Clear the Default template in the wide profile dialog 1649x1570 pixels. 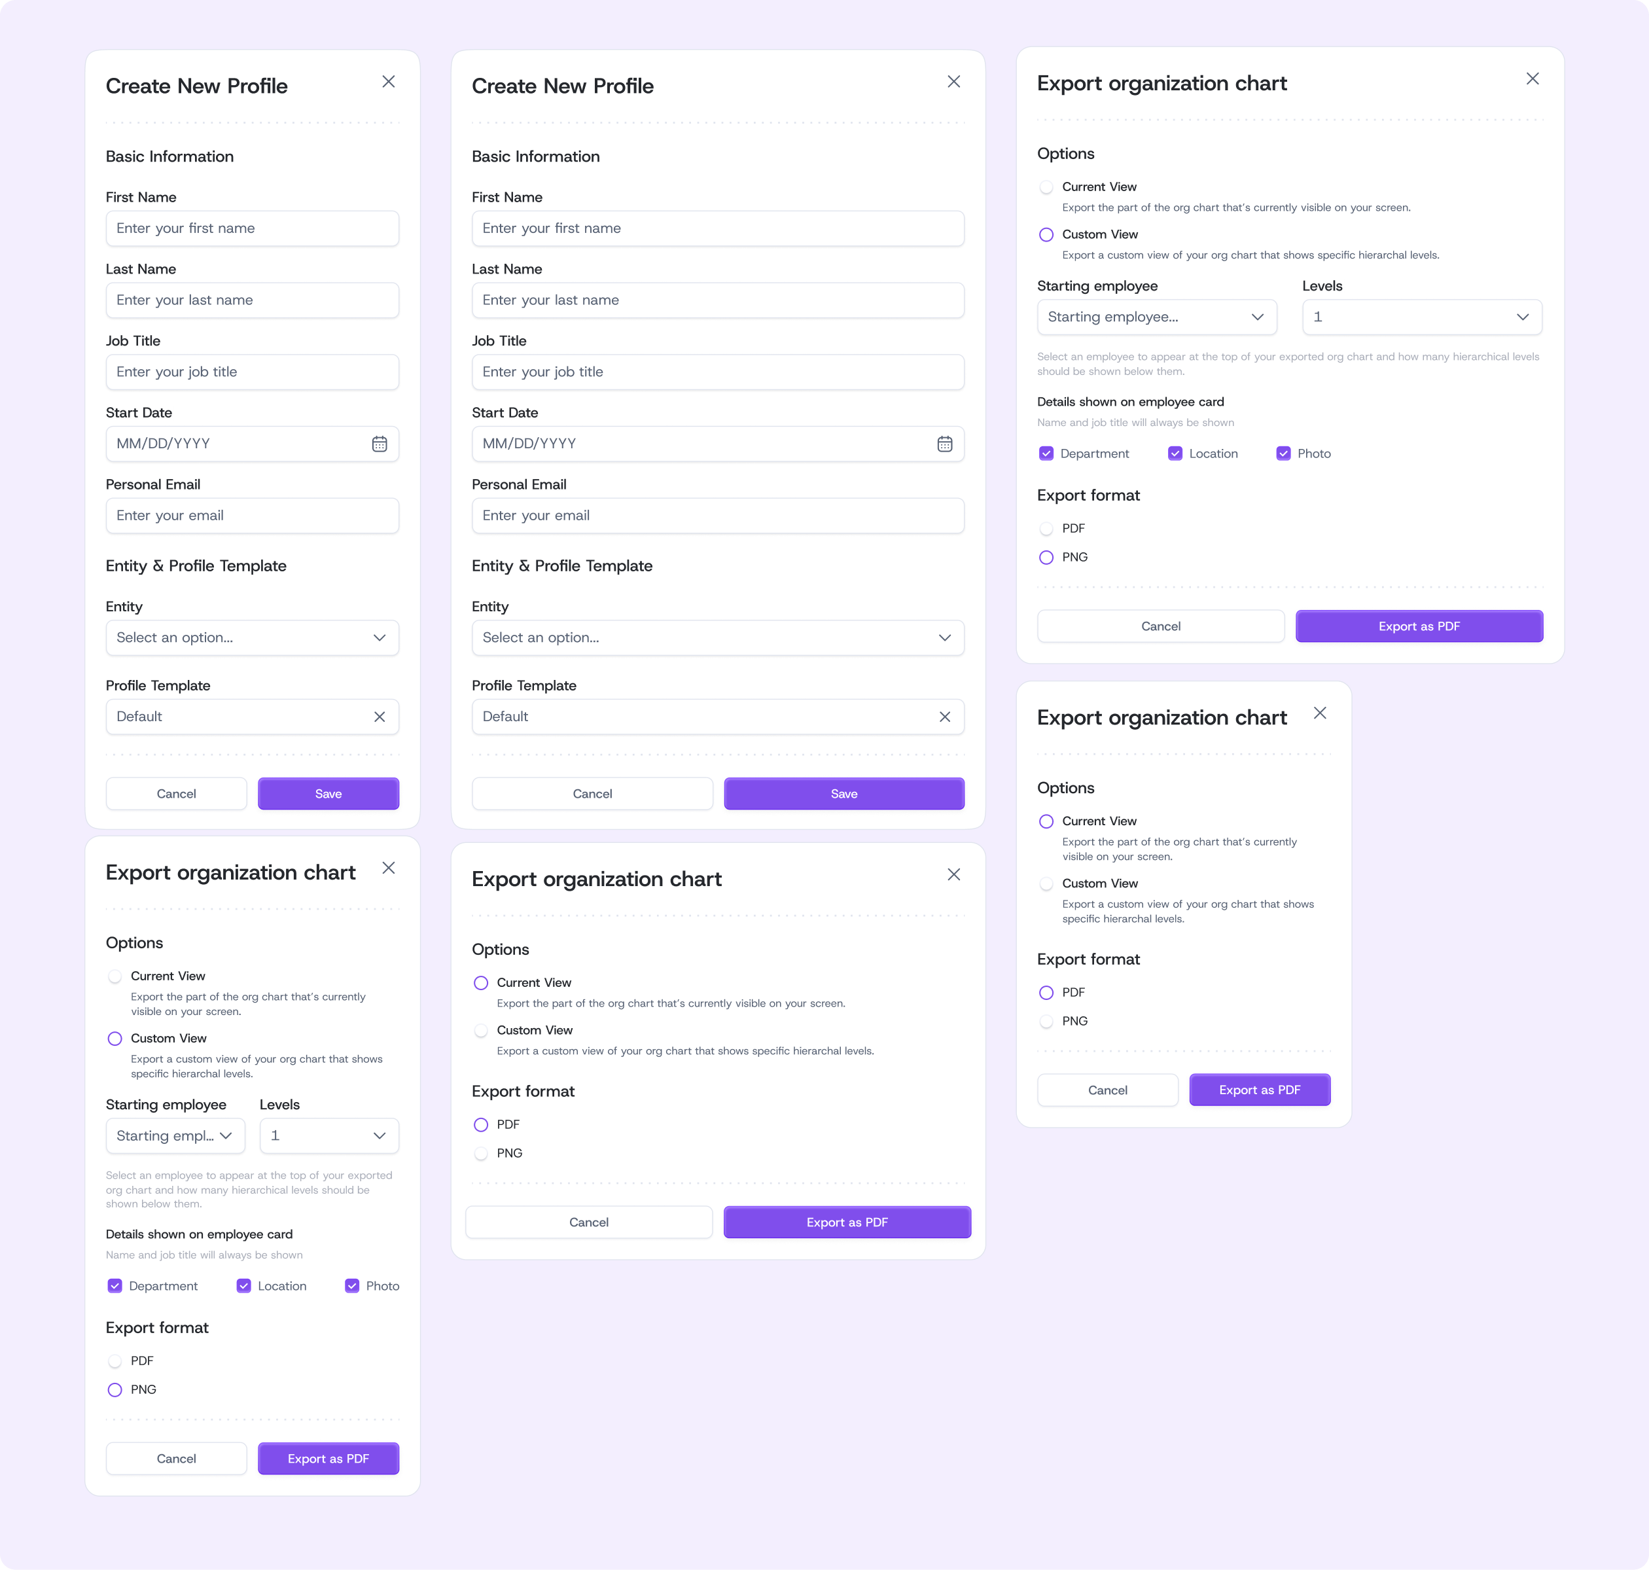coord(944,717)
